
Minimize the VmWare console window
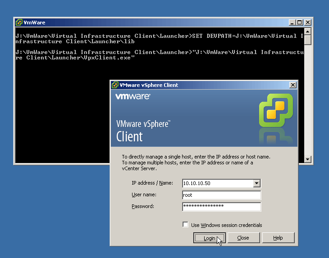point(292,22)
